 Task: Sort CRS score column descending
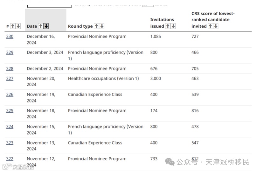point(216,26)
